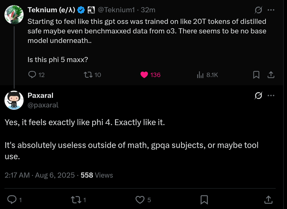Reply to Teknium's post via comment icon
The image size is (287, 209).
[x=32, y=75]
